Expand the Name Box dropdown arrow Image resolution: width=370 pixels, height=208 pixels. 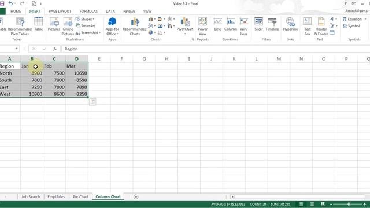pyautogui.click(x=17, y=49)
